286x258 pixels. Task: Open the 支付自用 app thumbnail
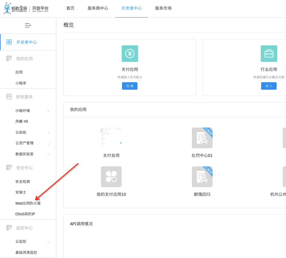point(111,138)
